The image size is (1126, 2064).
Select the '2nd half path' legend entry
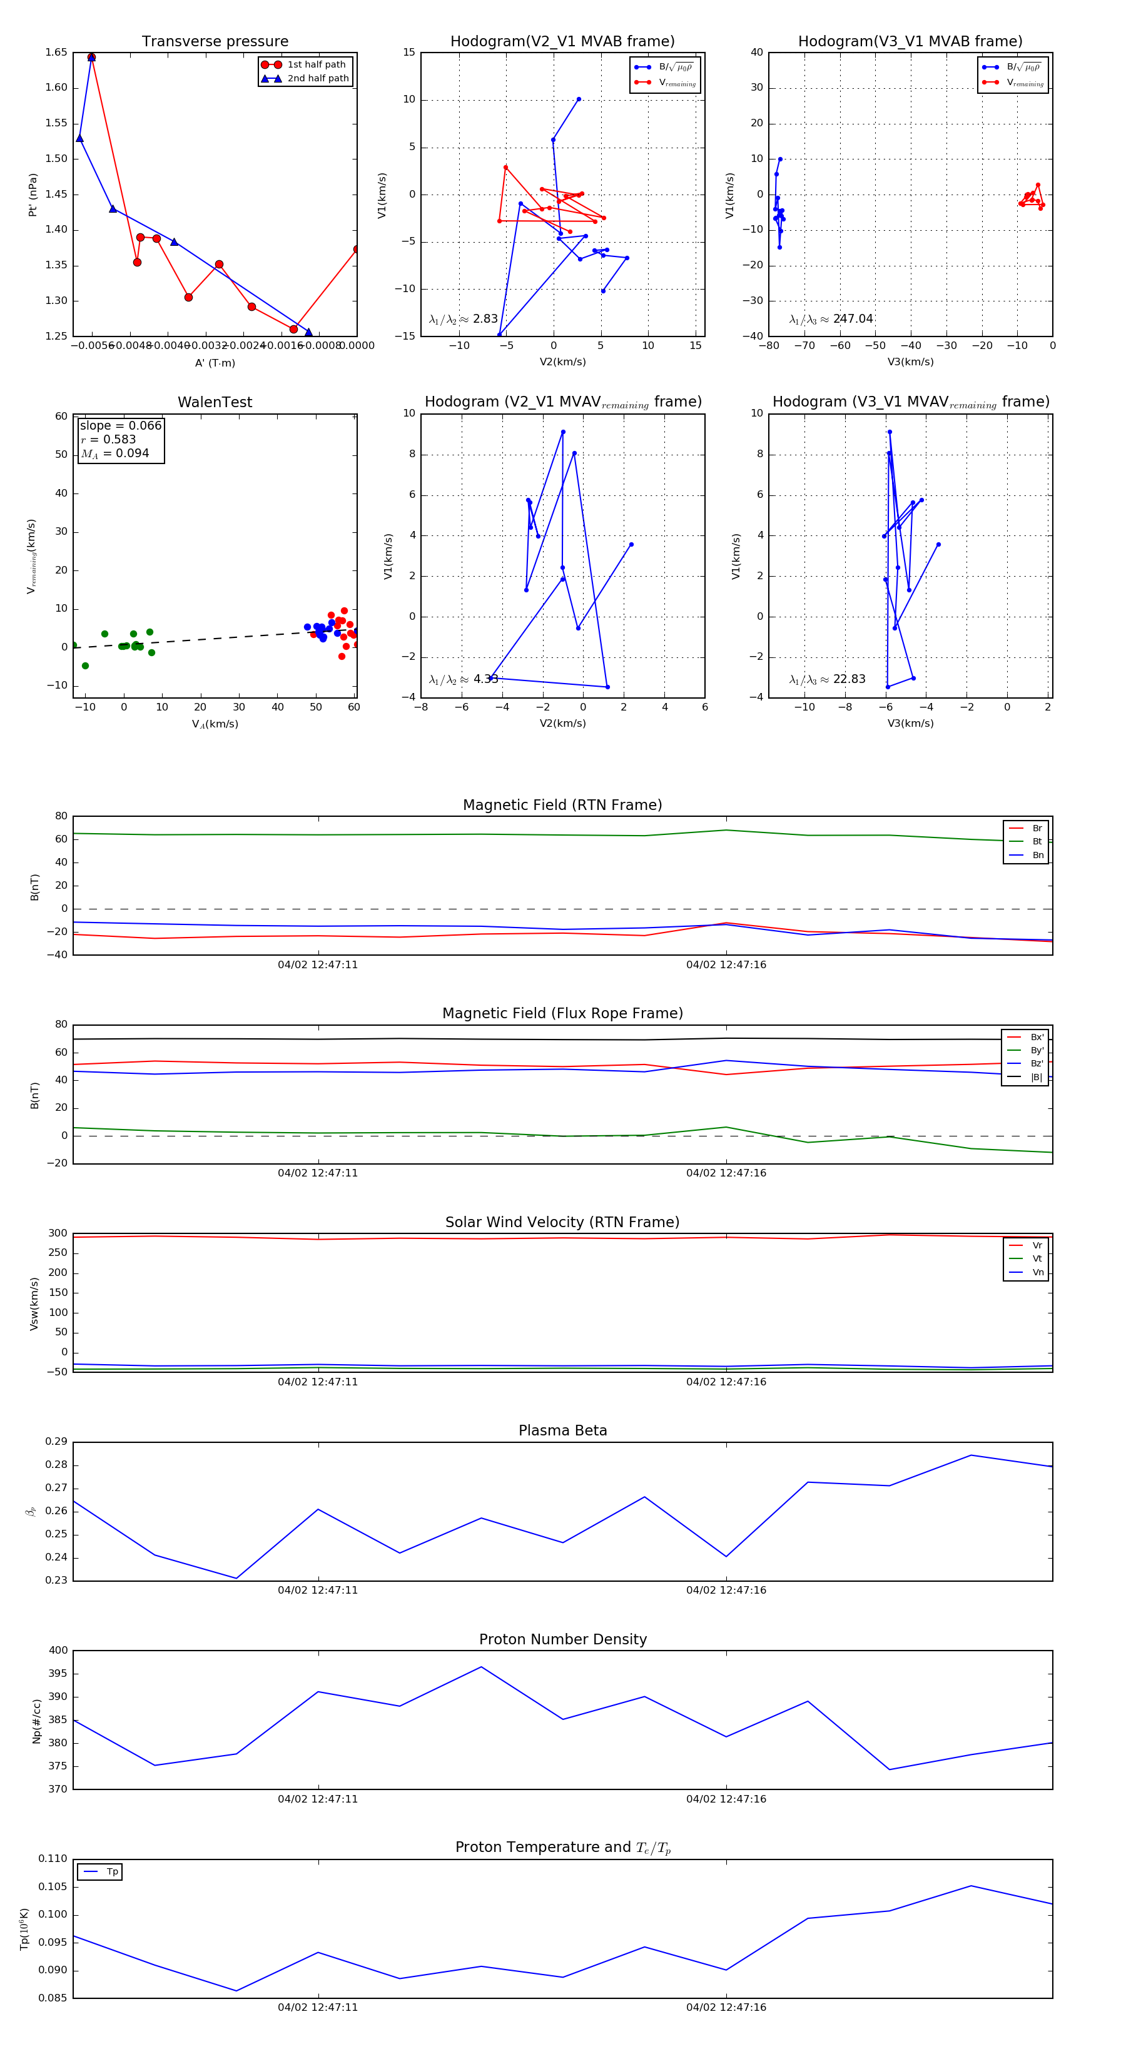(305, 79)
